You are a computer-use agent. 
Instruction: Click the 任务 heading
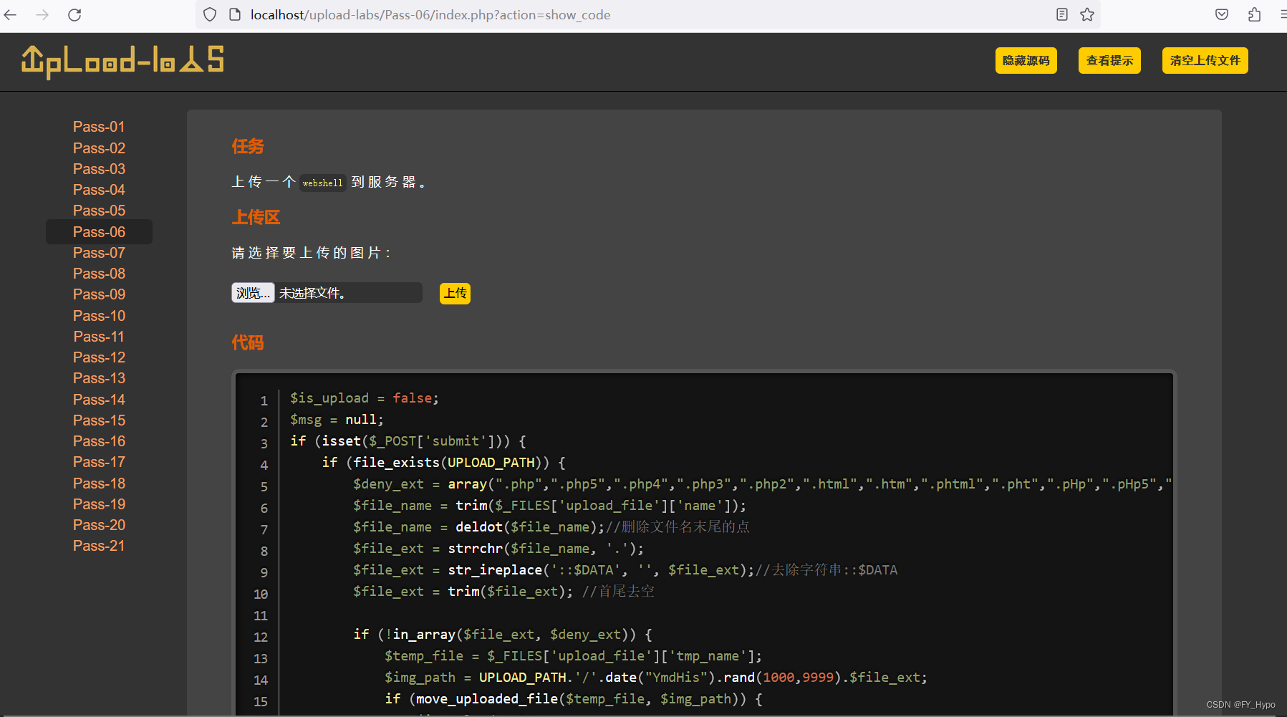pos(248,147)
